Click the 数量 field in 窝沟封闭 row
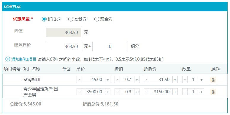 [193, 80]
